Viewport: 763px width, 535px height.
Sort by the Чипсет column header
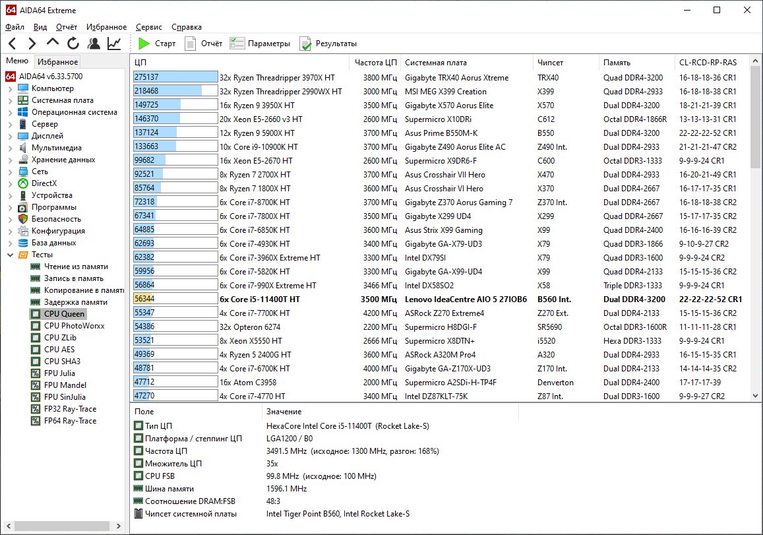[x=566, y=62]
